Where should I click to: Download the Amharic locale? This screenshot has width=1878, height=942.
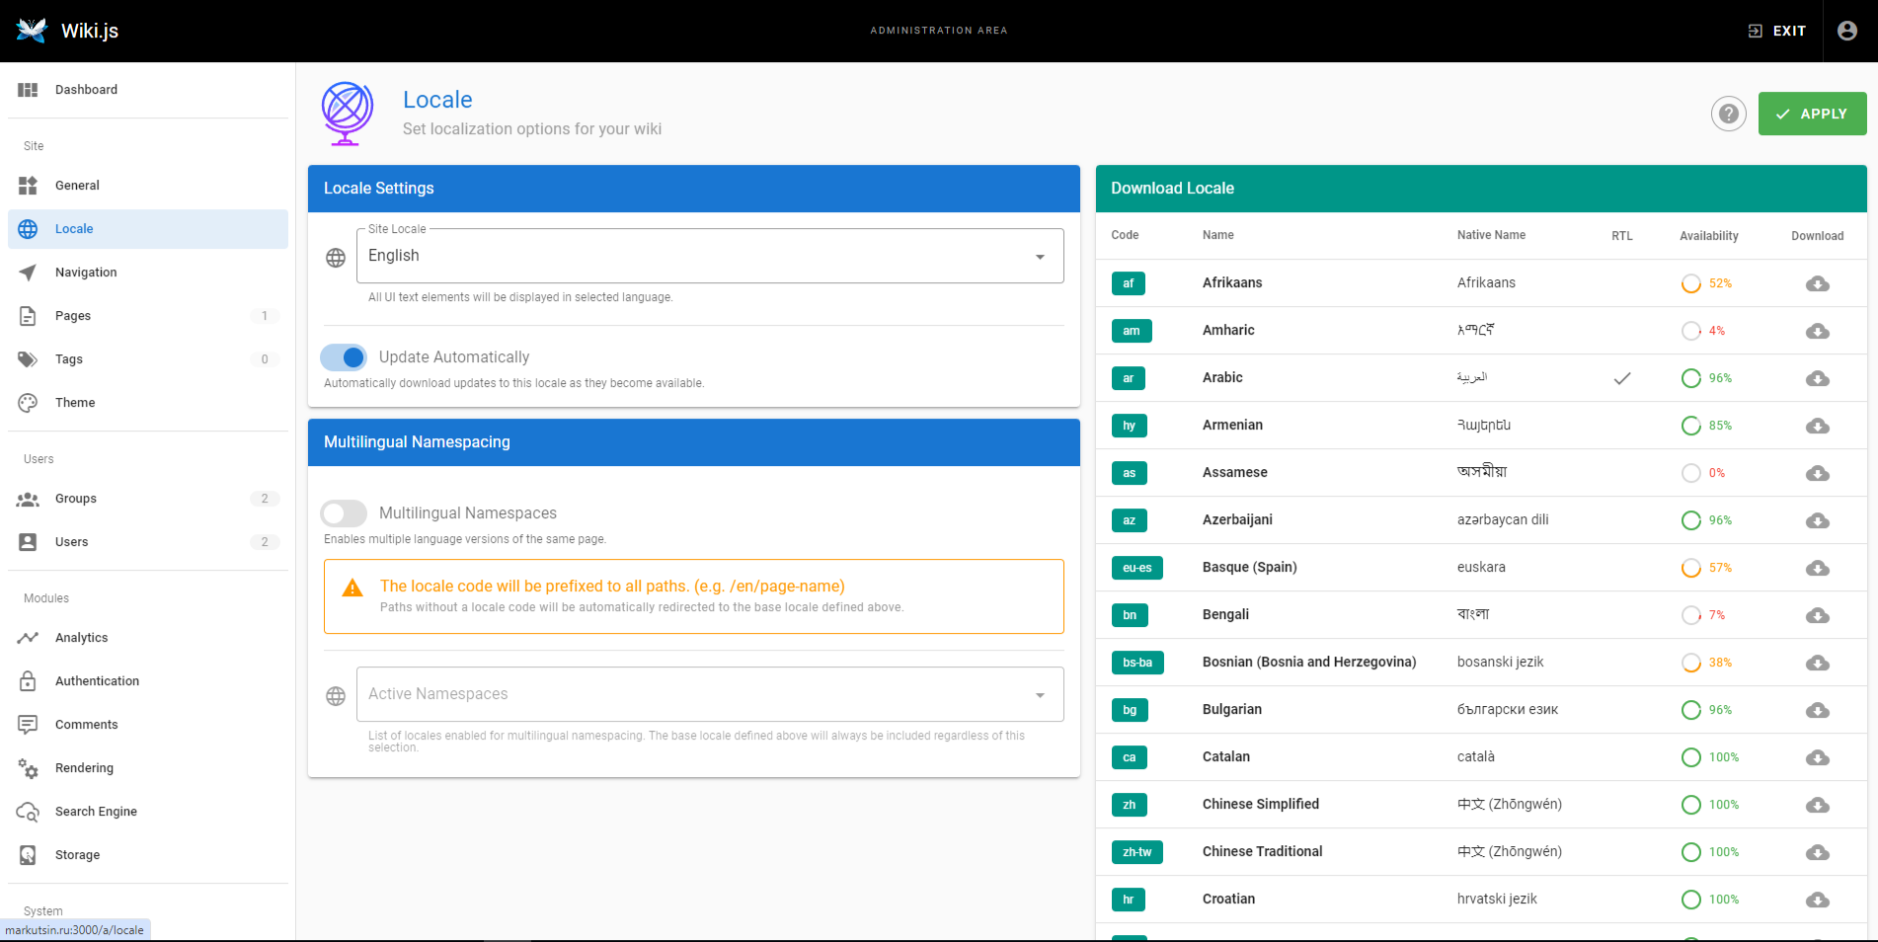tap(1818, 331)
